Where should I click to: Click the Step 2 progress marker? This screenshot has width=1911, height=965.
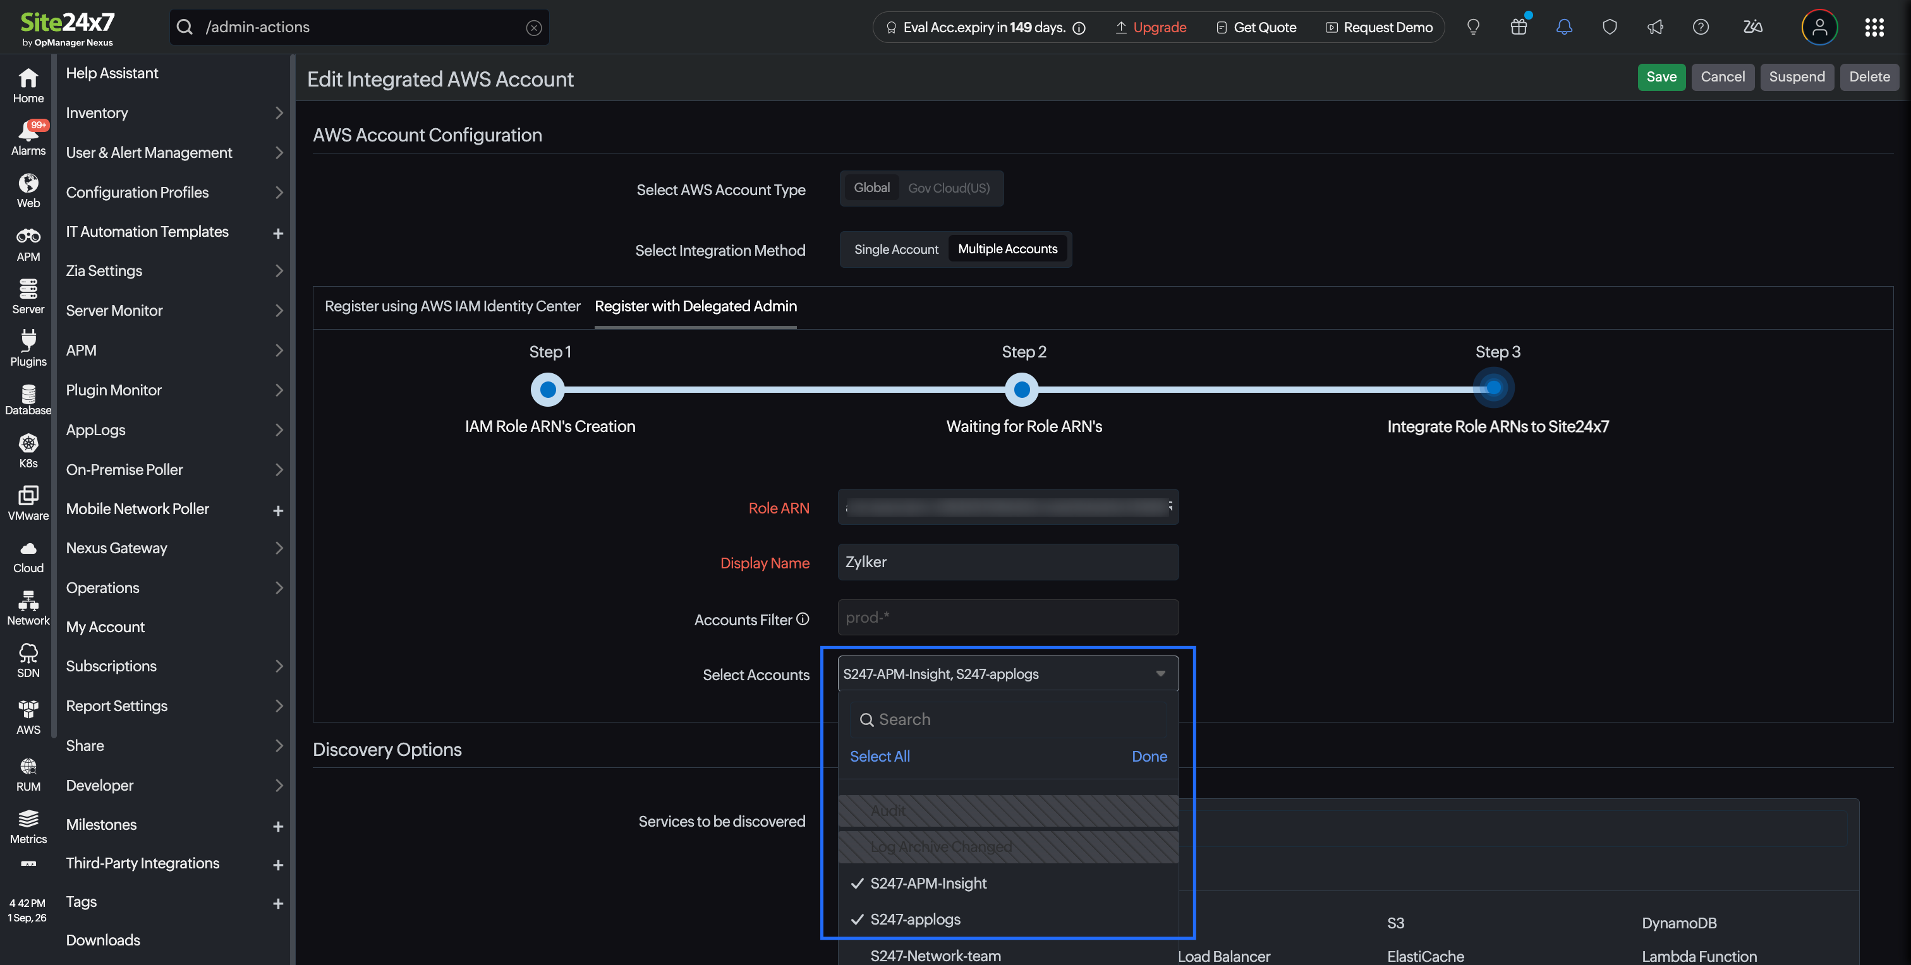pyautogui.click(x=1021, y=389)
